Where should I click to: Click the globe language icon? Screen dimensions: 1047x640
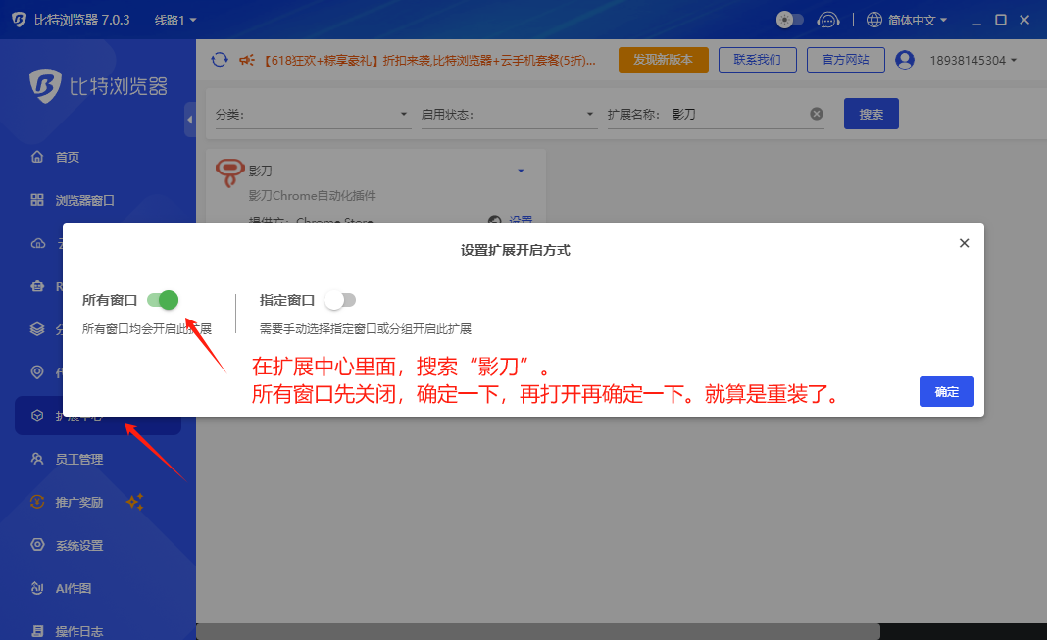[x=874, y=20]
